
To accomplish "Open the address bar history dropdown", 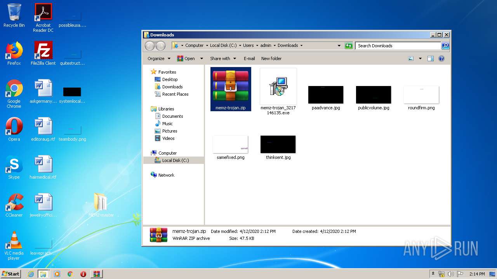I will pos(339,46).
